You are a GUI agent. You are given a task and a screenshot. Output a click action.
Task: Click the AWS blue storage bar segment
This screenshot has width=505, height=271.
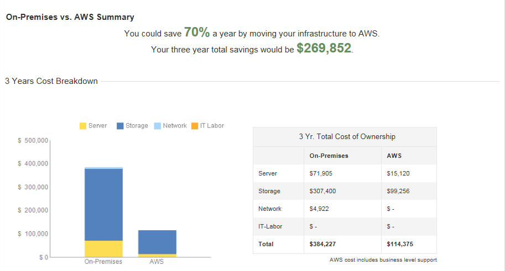click(157, 242)
